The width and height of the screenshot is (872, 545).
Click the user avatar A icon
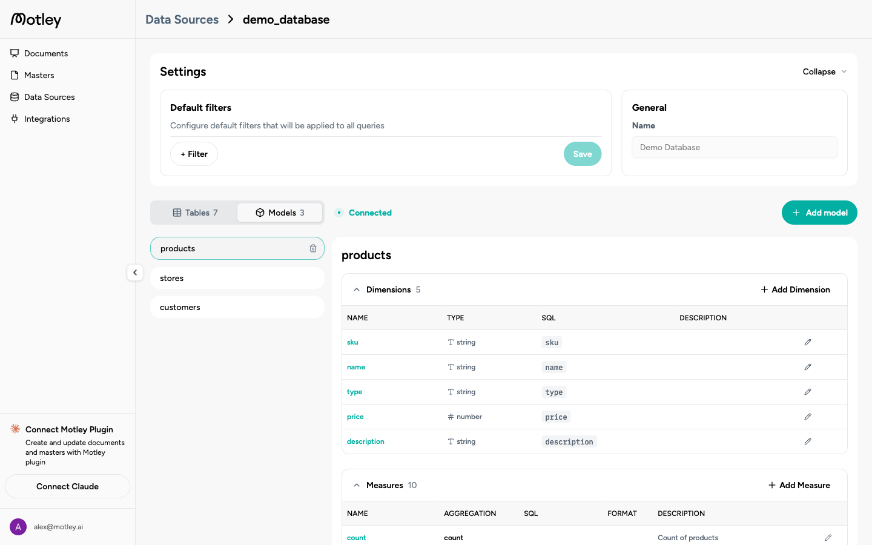(18, 527)
